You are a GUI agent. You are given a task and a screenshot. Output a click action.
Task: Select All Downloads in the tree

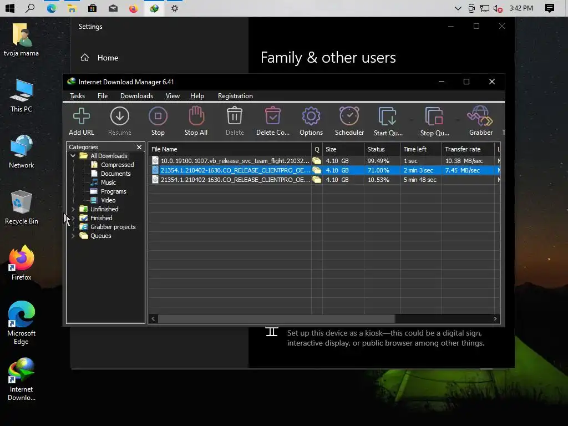109,156
